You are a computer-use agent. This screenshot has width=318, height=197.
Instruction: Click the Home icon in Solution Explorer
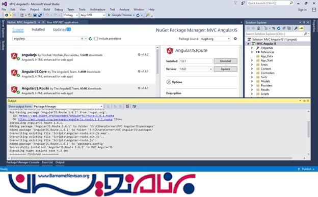coord(258,28)
